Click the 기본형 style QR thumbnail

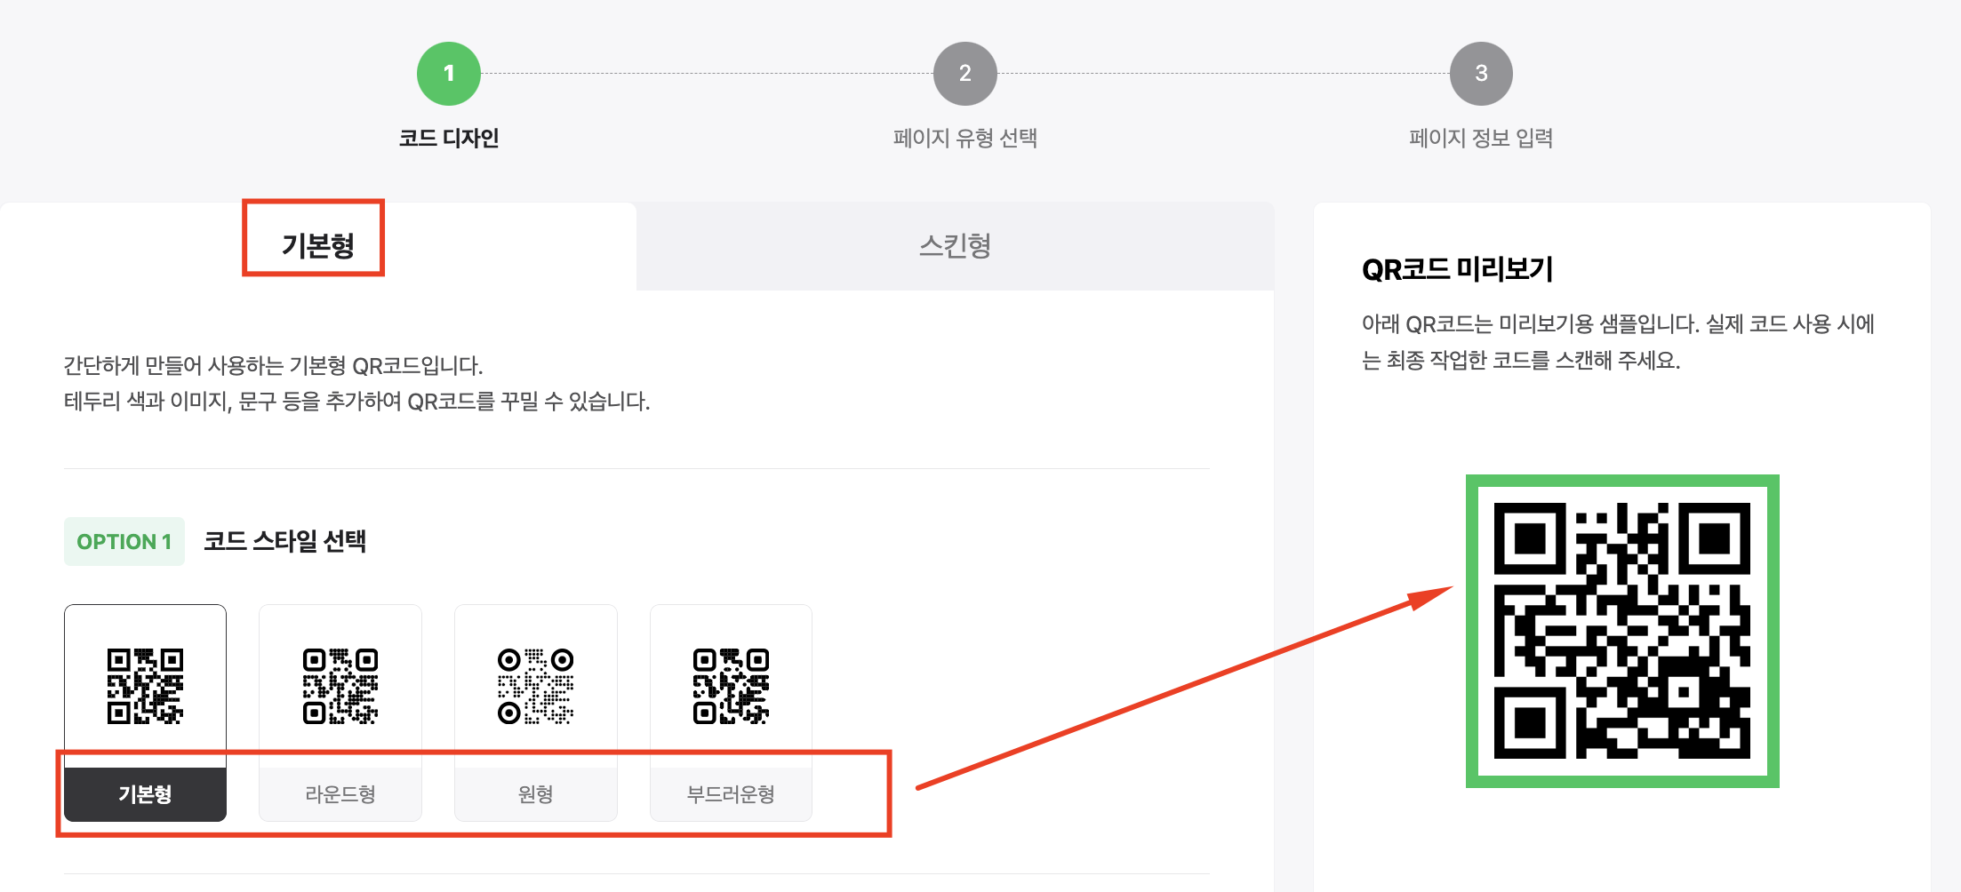(145, 686)
